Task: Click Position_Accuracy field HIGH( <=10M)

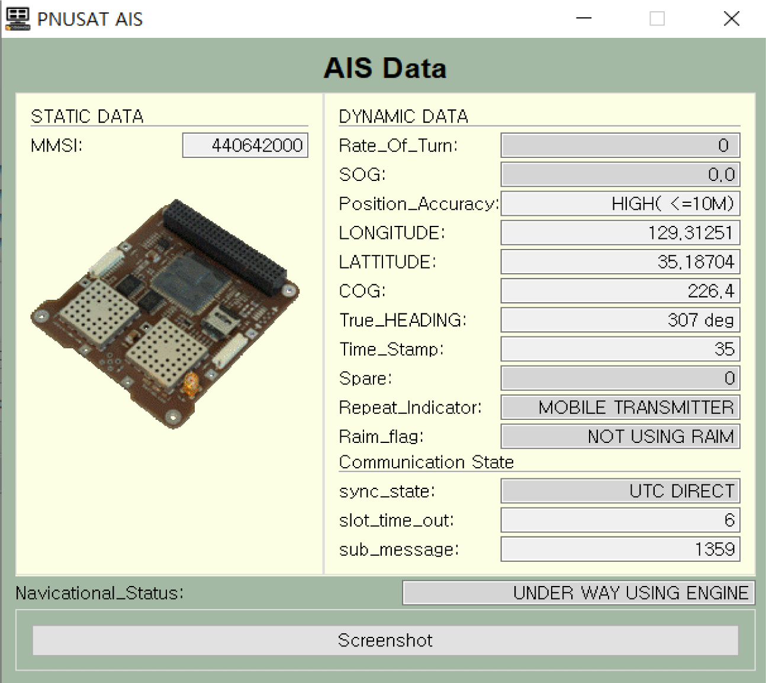Action: [620, 203]
